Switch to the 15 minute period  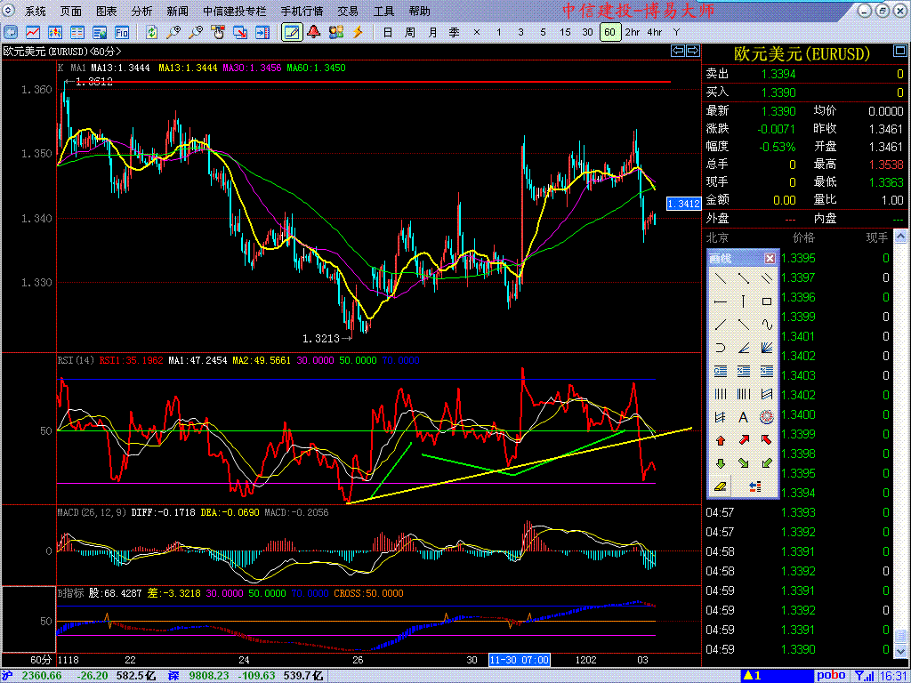(x=565, y=32)
